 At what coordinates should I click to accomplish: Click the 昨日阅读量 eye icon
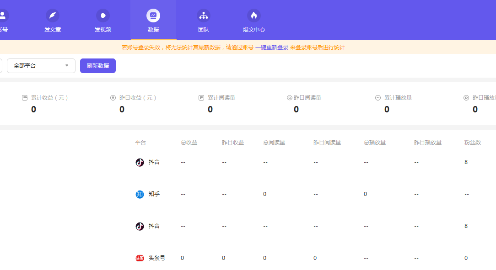pyautogui.click(x=289, y=98)
